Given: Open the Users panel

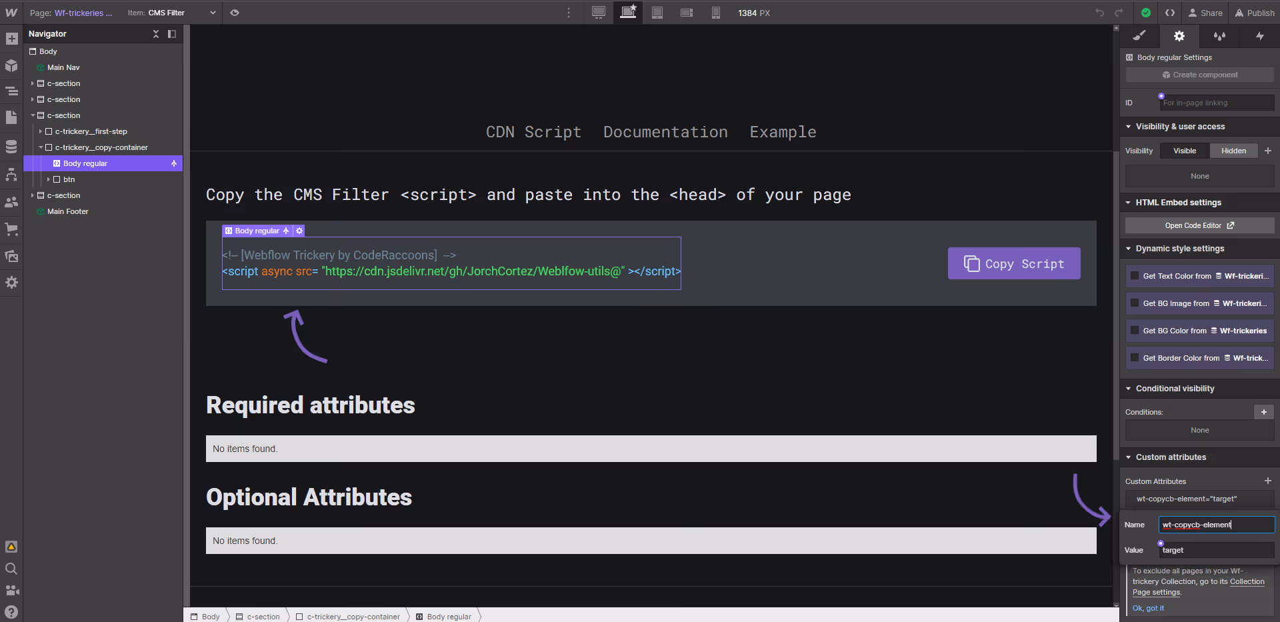Looking at the screenshot, I should pyautogui.click(x=11, y=202).
